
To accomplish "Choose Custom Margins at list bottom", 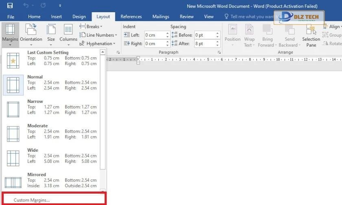I will point(32,200).
